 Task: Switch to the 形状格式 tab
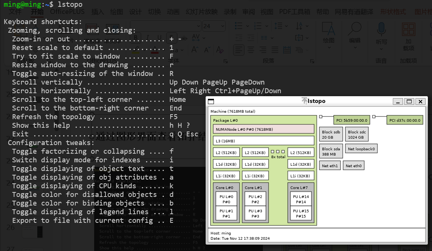(x=393, y=12)
